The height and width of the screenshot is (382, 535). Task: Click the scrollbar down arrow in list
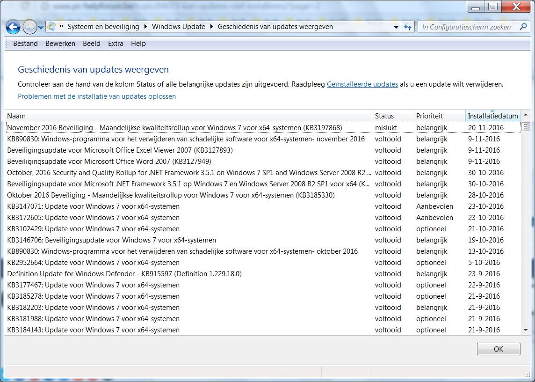click(526, 330)
